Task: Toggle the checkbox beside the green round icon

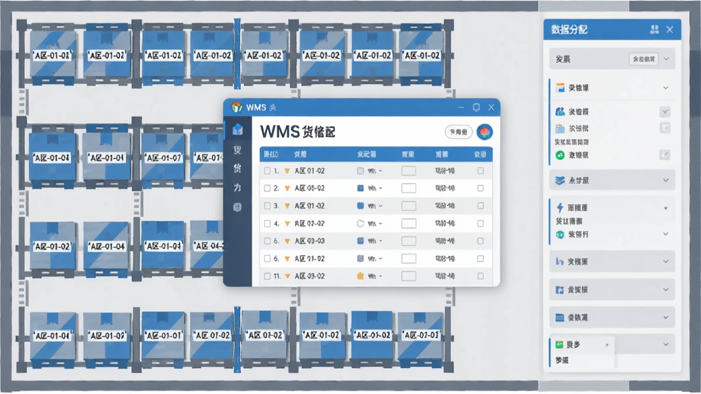Action: point(665,155)
